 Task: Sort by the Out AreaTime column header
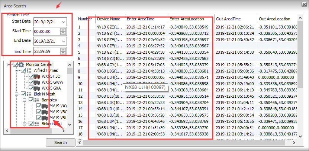tap(236, 19)
